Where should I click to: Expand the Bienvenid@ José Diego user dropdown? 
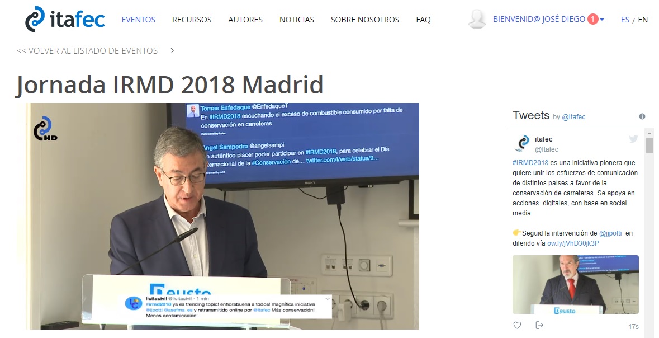click(548, 20)
